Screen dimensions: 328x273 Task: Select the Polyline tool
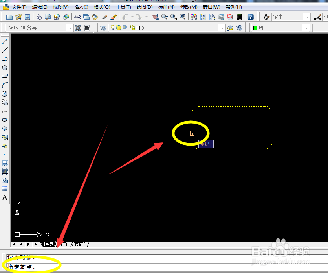(5, 59)
